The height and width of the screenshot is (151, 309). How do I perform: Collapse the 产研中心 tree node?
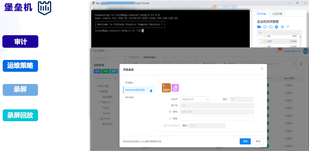click(99, 103)
